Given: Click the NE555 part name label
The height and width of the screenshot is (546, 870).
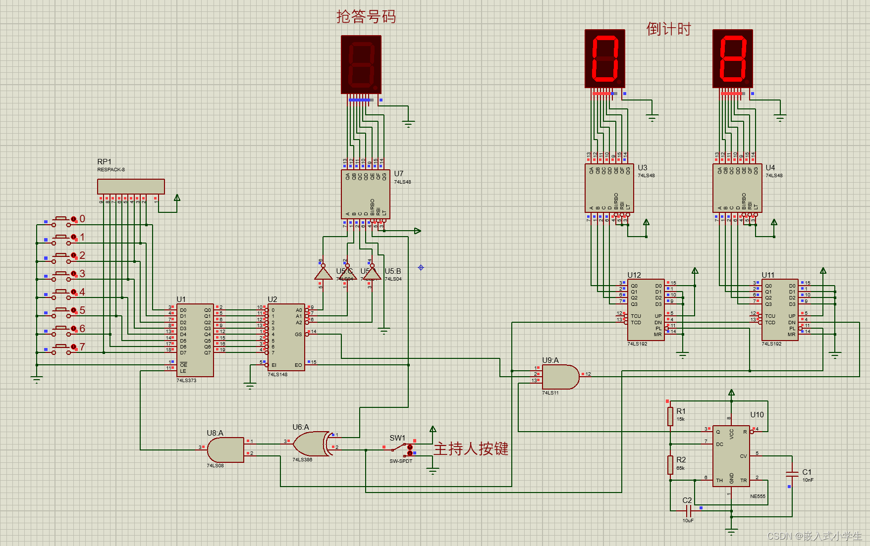Looking at the screenshot, I should point(758,496).
